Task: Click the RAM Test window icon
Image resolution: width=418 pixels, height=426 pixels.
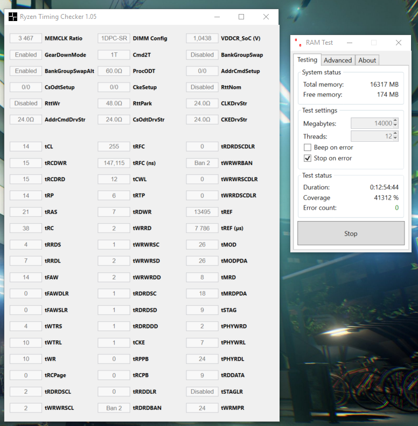Action: pyautogui.click(x=298, y=43)
